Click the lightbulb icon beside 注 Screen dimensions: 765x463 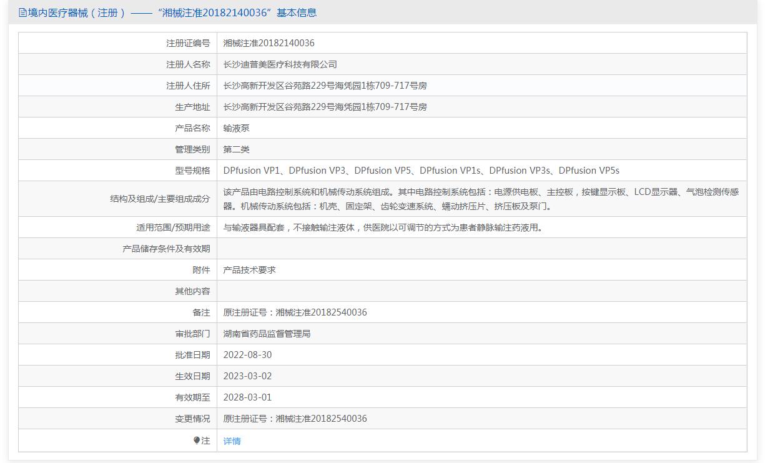click(197, 441)
